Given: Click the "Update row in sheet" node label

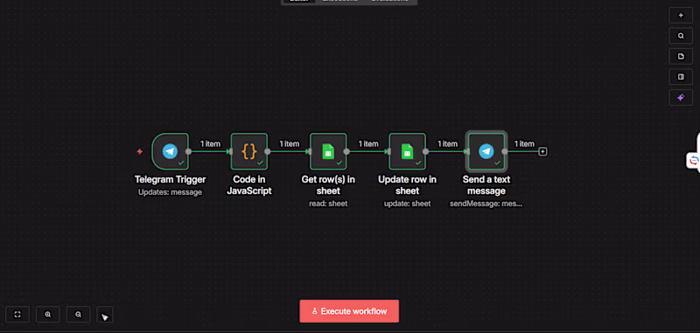Looking at the screenshot, I should pyautogui.click(x=407, y=185).
